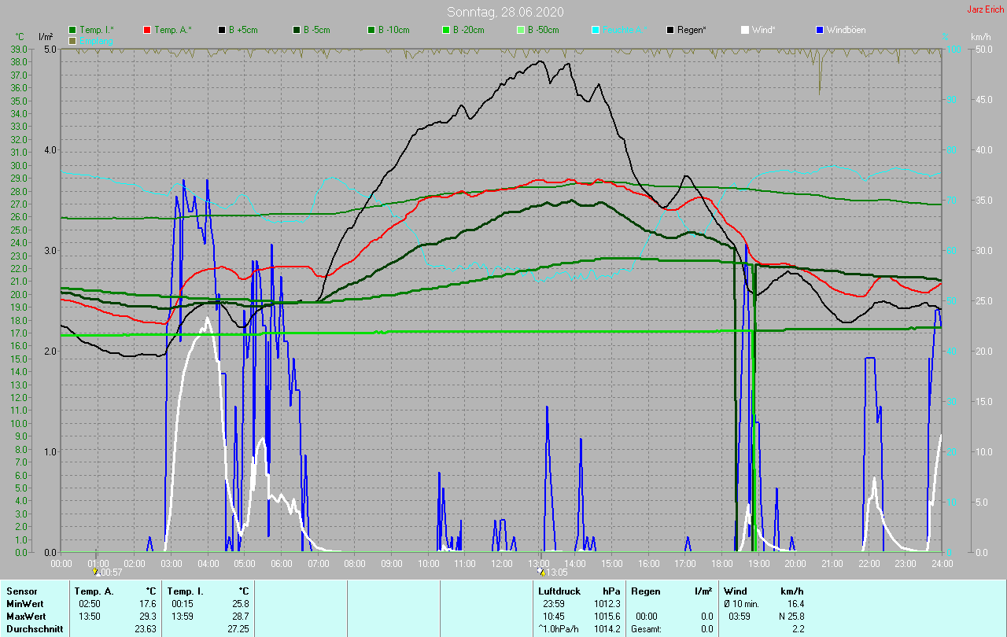This screenshot has height=637, width=1007.
Task: Click the 00:57 marker icon below the time axis
Action: click(x=96, y=572)
